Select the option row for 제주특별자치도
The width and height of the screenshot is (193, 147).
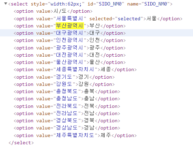[x=75, y=136]
